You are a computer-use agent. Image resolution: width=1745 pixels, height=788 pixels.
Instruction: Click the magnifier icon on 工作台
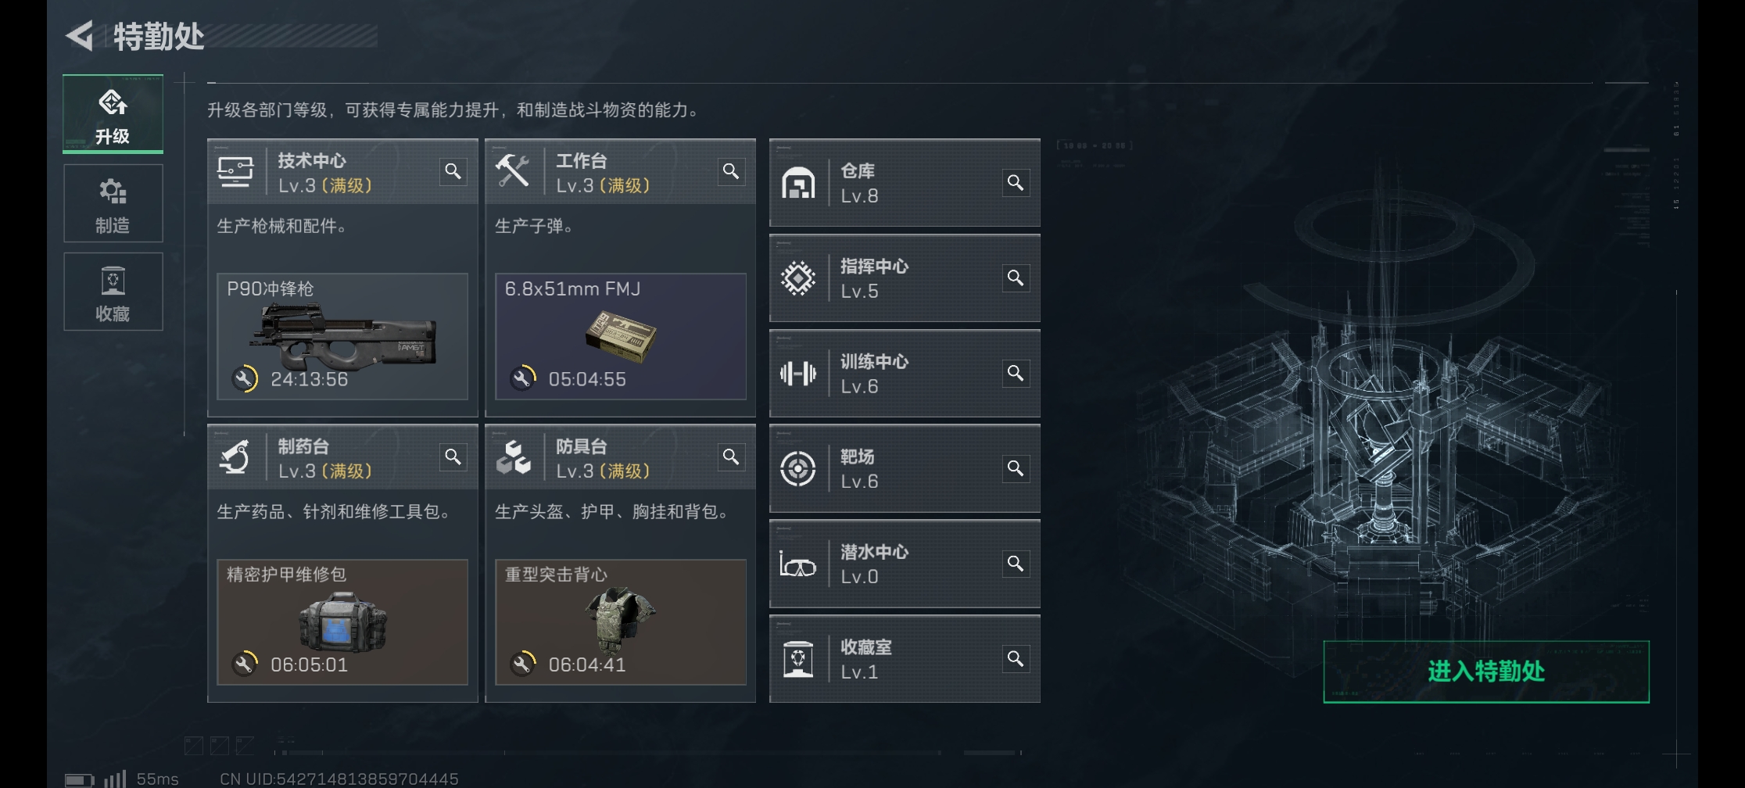(x=731, y=171)
